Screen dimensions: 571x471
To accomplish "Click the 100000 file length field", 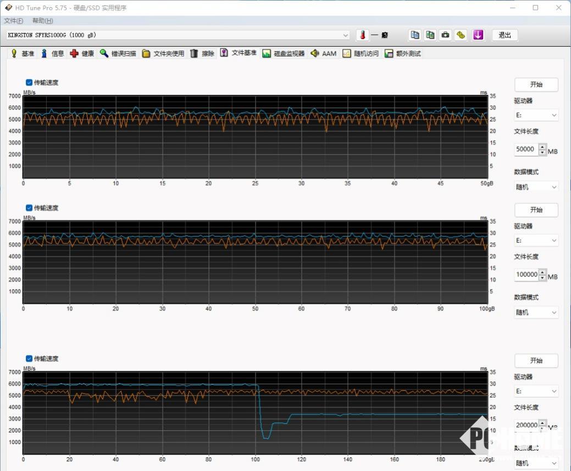I will point(526,274).
